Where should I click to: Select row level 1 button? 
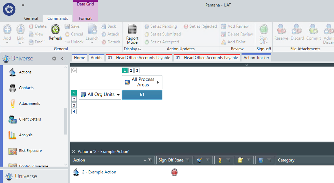(74, 93)
